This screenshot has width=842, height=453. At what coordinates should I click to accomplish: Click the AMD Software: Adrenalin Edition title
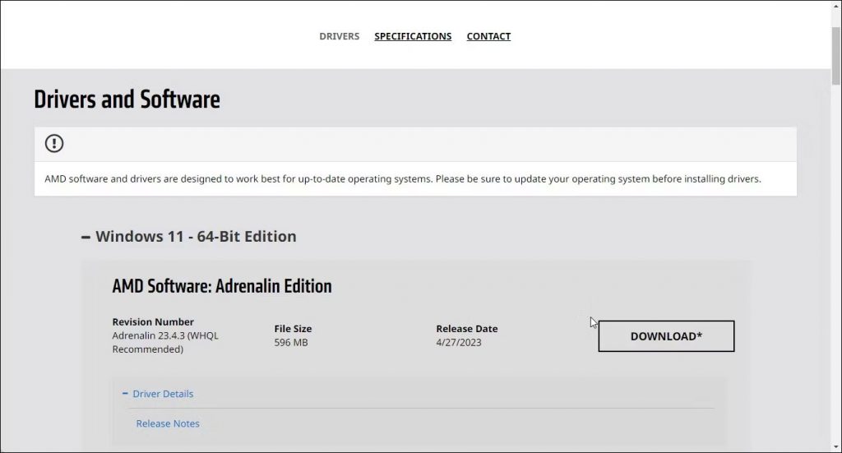coord(222,286)
